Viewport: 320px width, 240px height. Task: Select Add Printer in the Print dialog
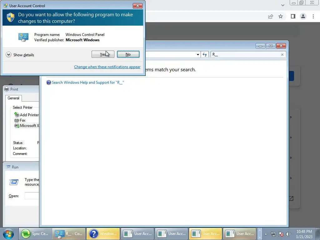click(26, 115)
